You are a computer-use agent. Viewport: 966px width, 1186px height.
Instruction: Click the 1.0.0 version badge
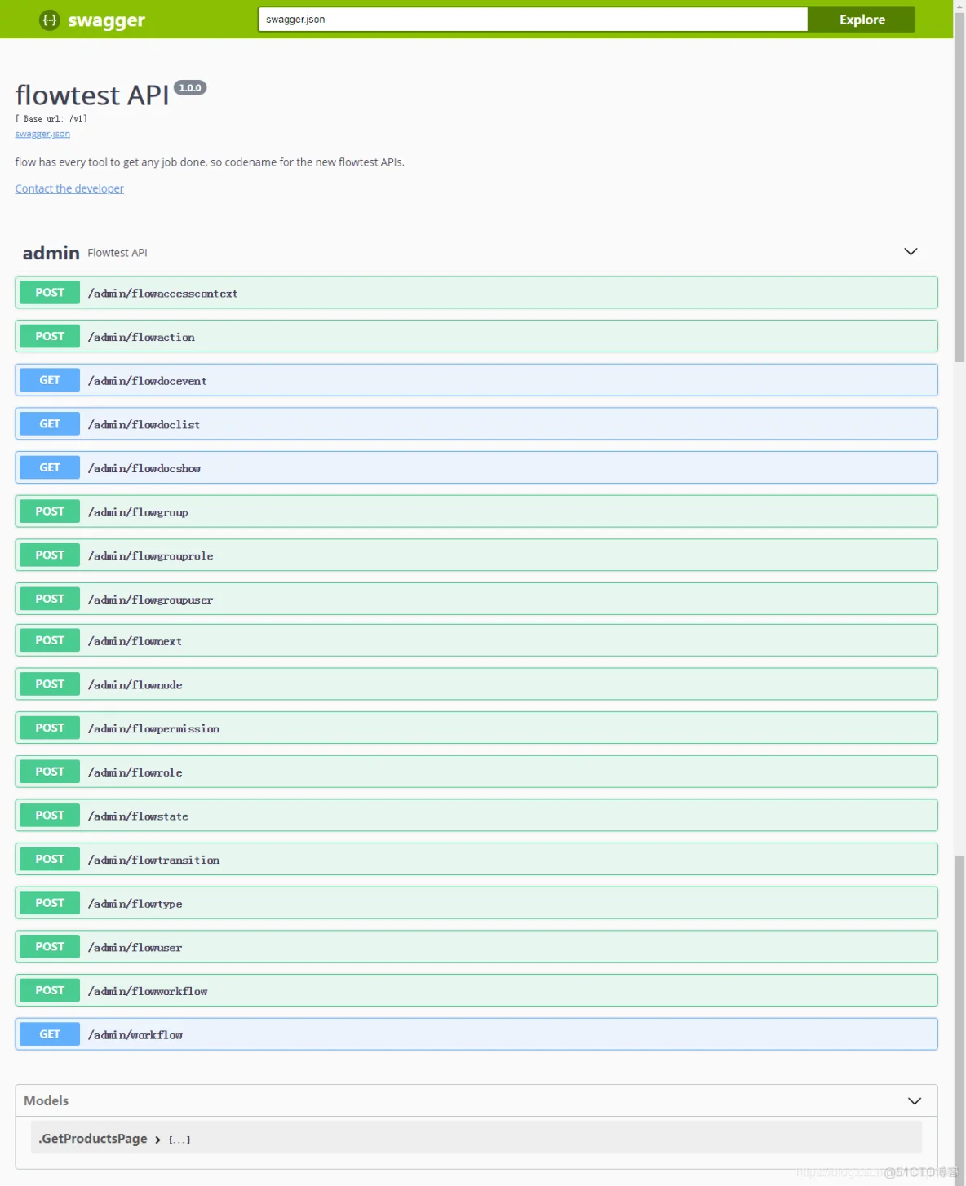pos(190,87)
